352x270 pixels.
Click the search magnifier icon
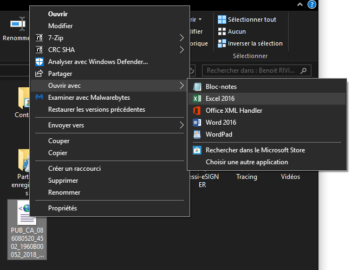(303, 70)
